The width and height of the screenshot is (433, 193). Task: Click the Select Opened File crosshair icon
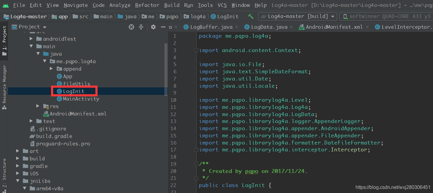pos(131,27)
